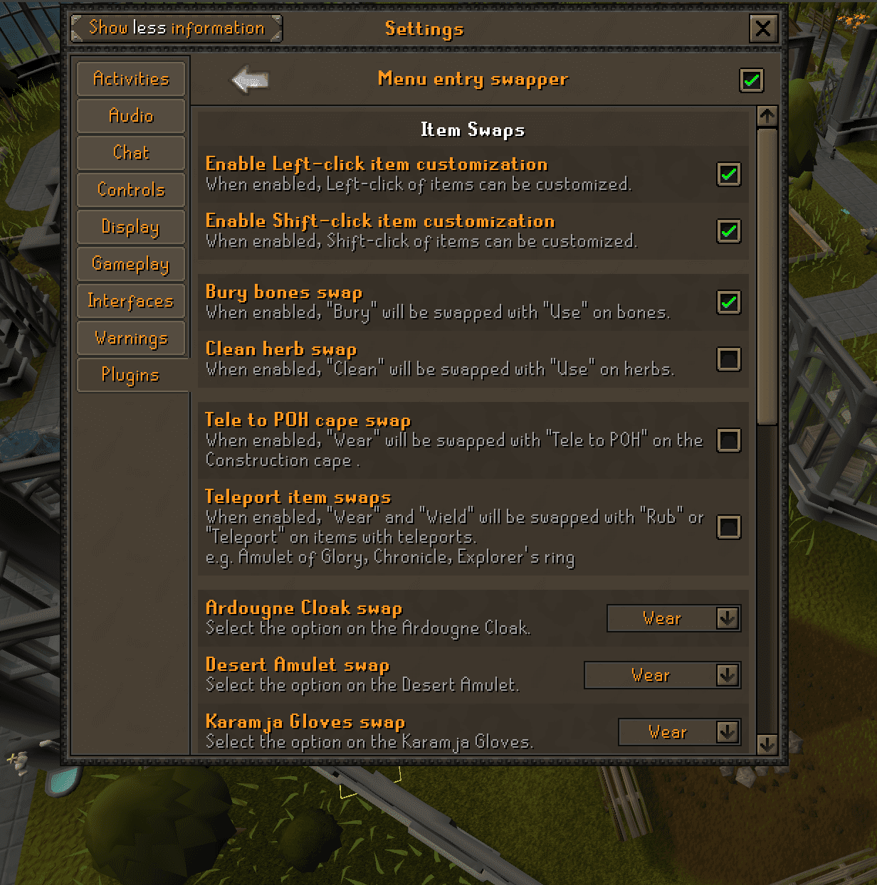Uncheck Shift-click item customization
The width and height of the screenshot is (877, 885).
tap(729, 231)
